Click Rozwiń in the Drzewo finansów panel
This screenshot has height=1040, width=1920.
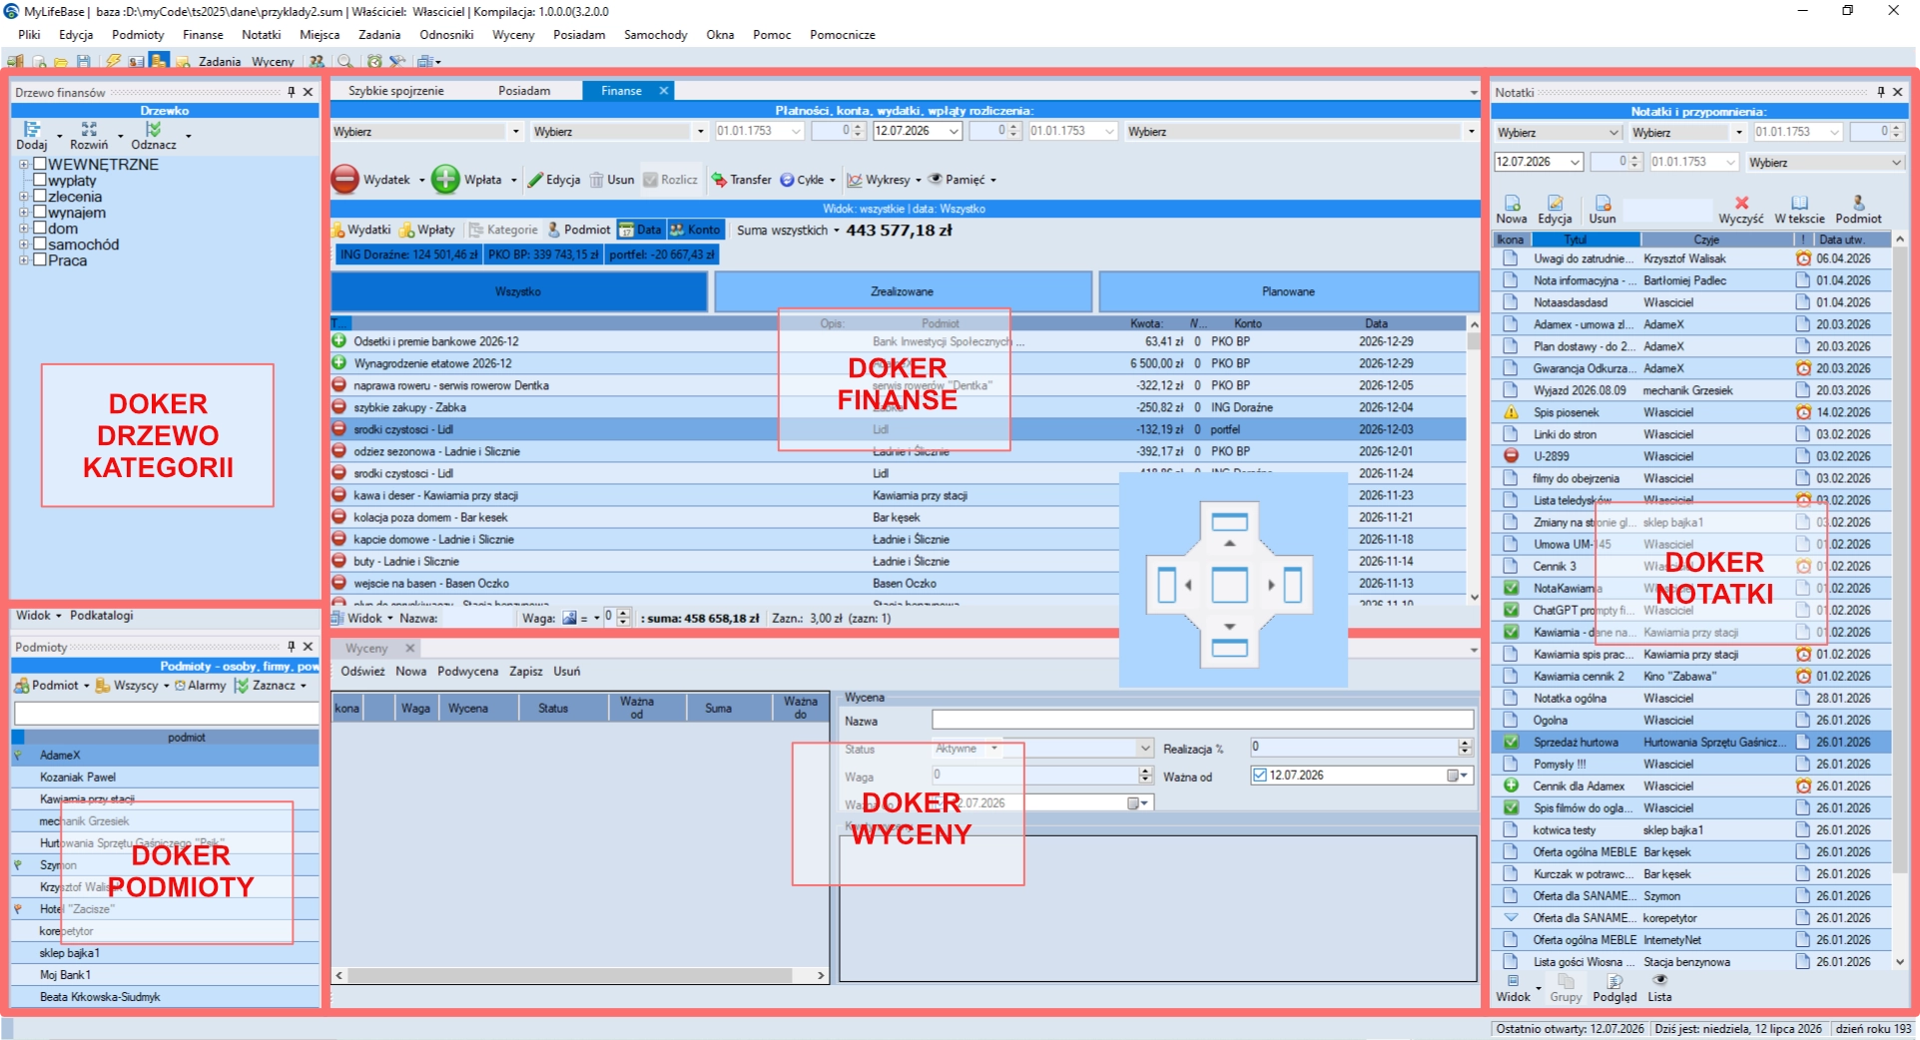89,137
